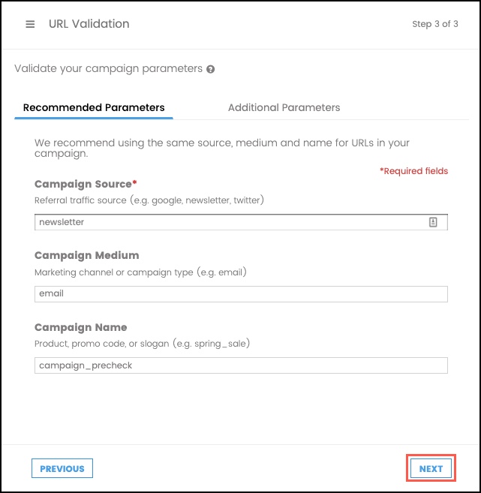
Task: Switch to the Recommended Parameters tab
Action: [x=94, y=107]
